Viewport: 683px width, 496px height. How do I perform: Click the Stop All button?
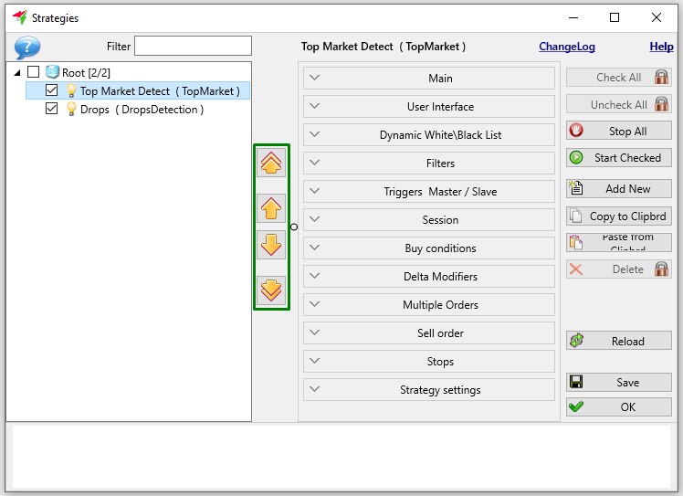pos(618,131)
